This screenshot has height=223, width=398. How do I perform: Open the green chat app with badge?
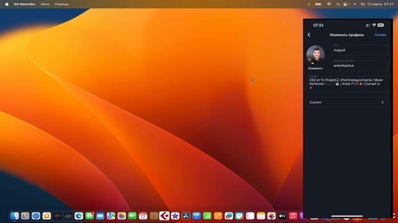point(90,216)
